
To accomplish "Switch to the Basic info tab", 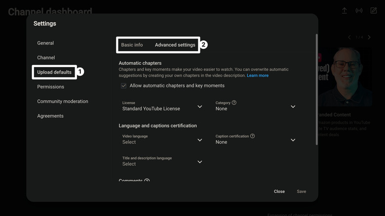I will pyautogui.click(x=132, y=45).
